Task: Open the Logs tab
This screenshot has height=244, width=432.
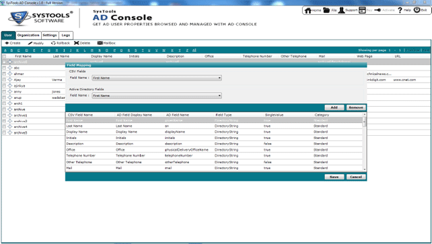Action: coord(65,35)
